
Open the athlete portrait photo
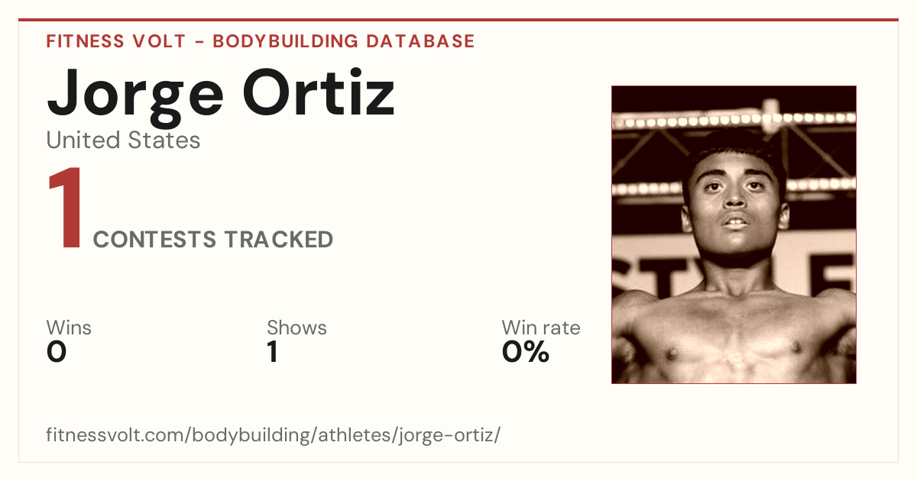tap(734, 234)
